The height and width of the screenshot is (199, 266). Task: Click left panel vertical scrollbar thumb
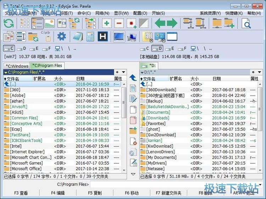pos(124,102)
